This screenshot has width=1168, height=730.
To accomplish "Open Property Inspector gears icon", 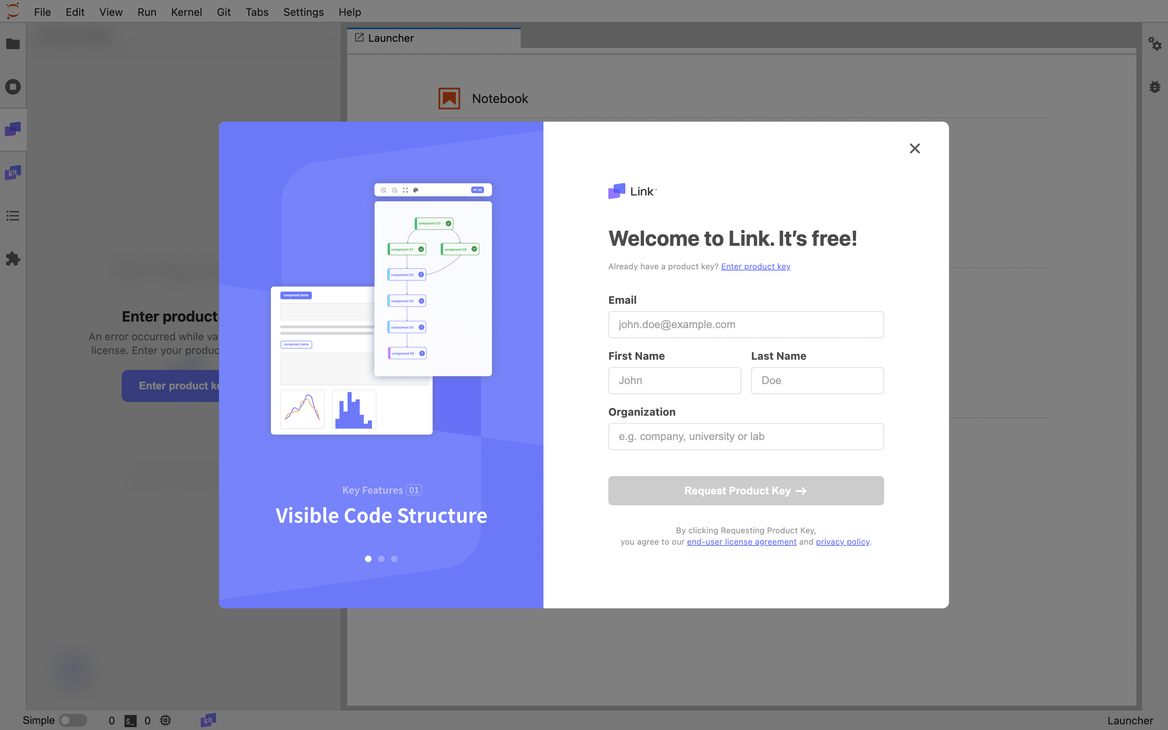I will coord(1155,44).
